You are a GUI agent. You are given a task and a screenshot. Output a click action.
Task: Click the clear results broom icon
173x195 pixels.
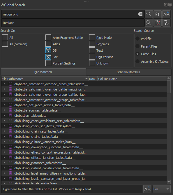coord(158,14)
